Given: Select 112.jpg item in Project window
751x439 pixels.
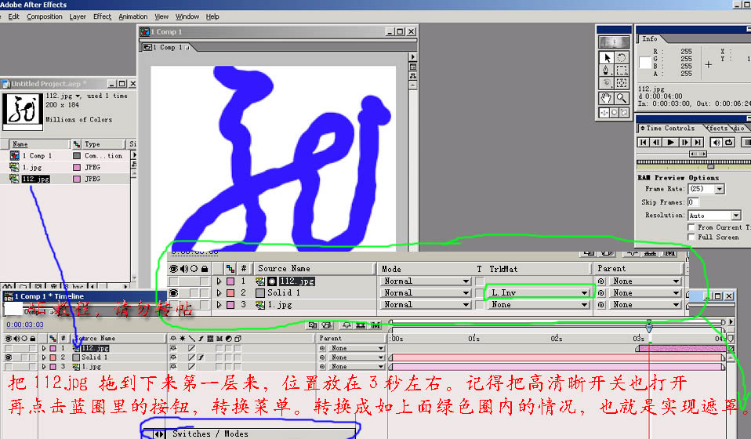Looking at the screenshot, I should coord(36,179).
